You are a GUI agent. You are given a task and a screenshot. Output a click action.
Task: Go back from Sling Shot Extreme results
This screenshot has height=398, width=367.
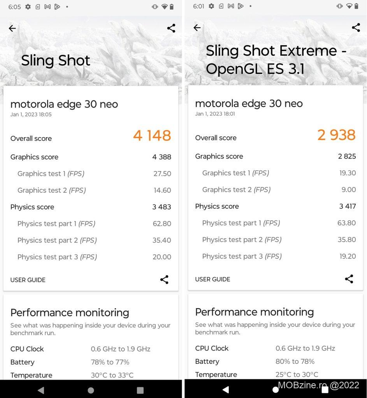197,28
